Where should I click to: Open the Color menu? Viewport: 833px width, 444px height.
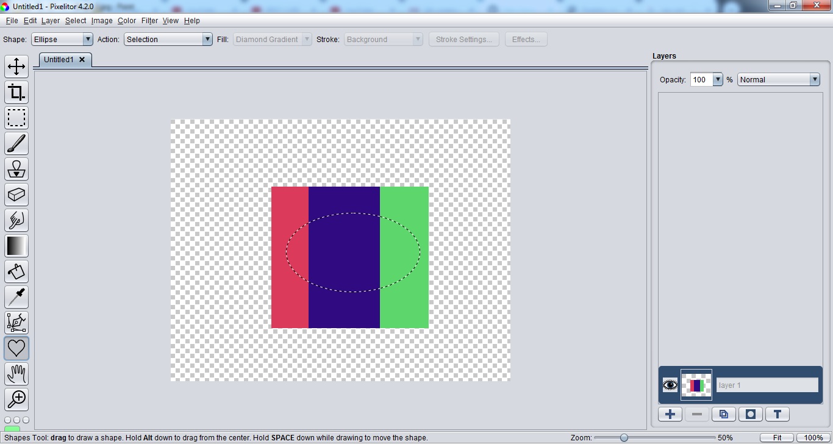(127, 21)
